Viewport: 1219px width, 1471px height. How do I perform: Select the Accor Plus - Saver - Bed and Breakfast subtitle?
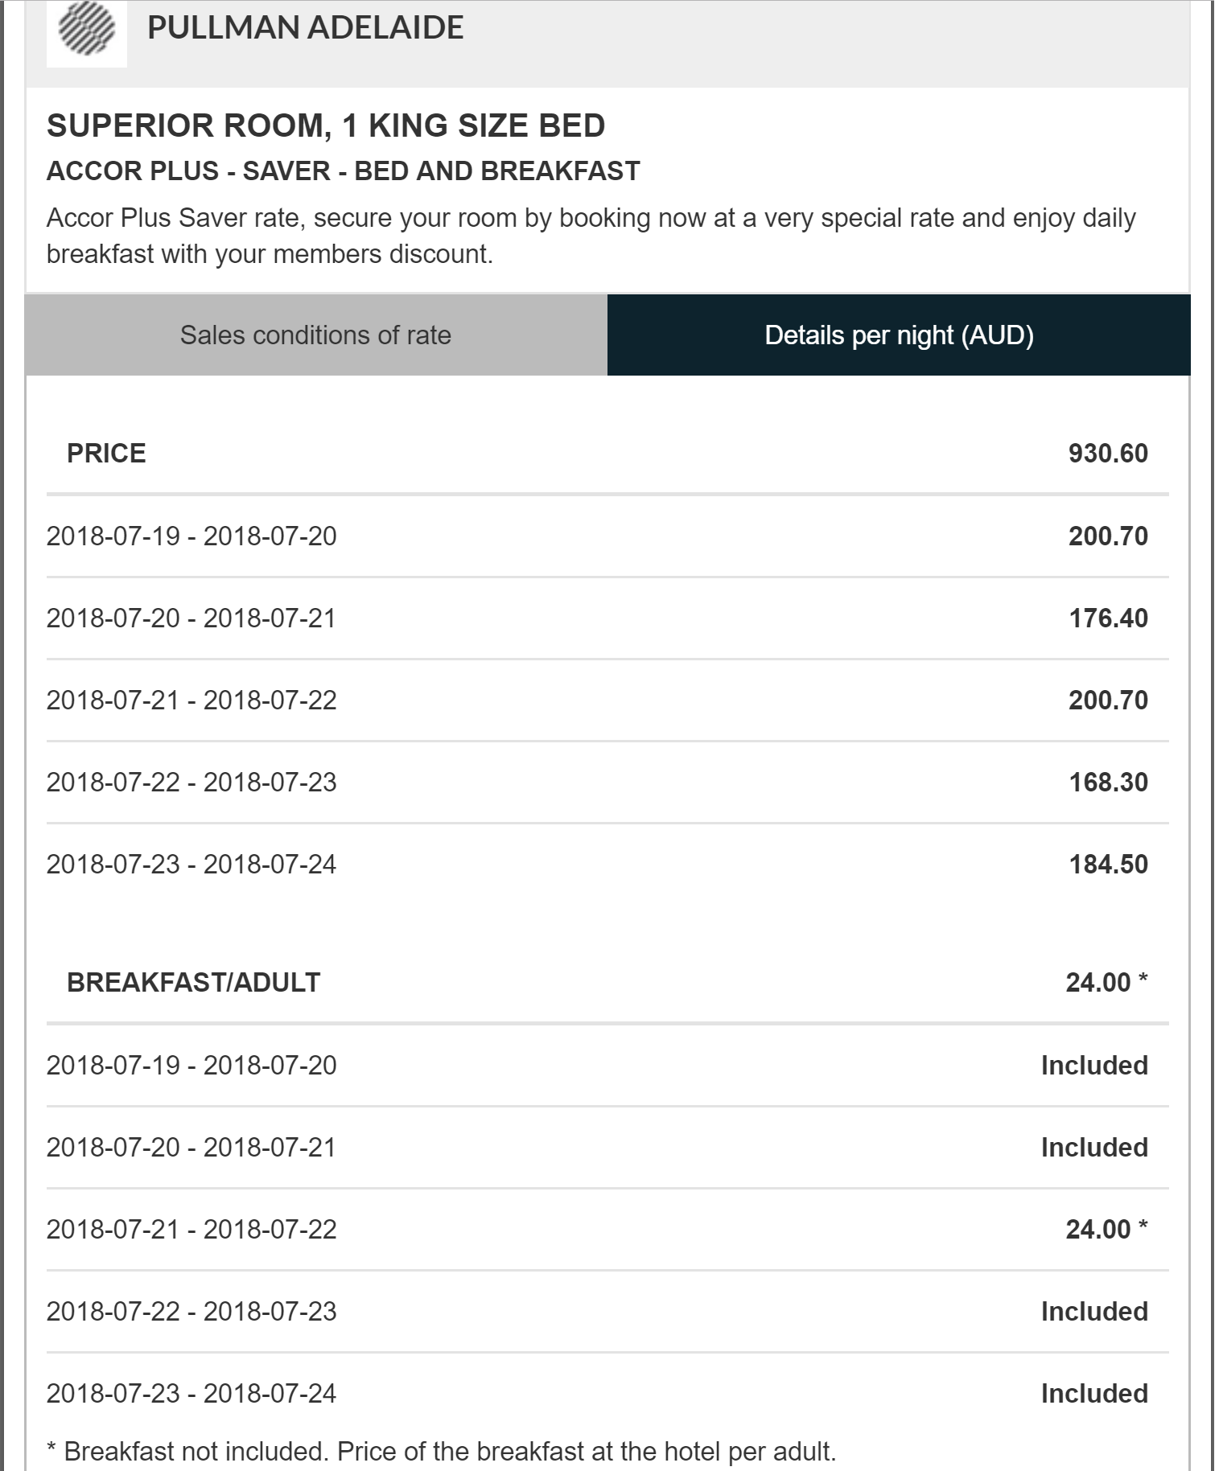coord(343,171)
